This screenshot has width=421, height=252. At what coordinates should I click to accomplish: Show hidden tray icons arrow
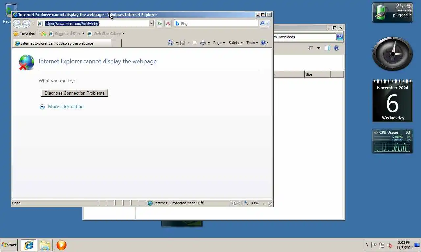[367, 245]
